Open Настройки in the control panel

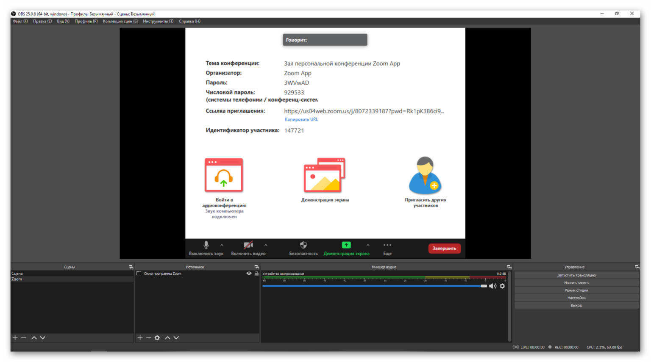(x=576, y=298)
